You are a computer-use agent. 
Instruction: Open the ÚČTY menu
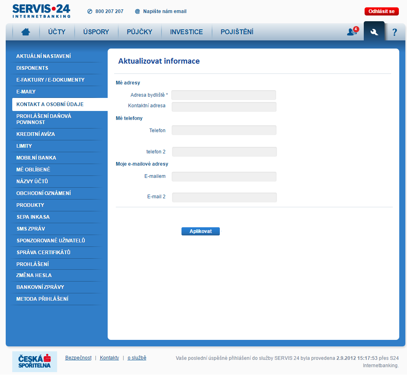click(x=57, y=32)
